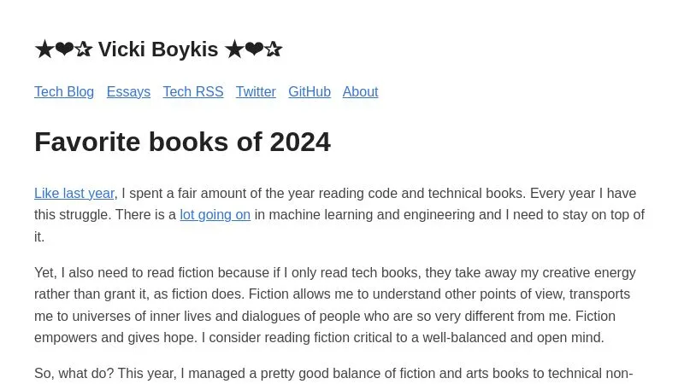Go to the Vicki Boykis site title
This screenshot has height=384, width=684.
coord(158,50)
